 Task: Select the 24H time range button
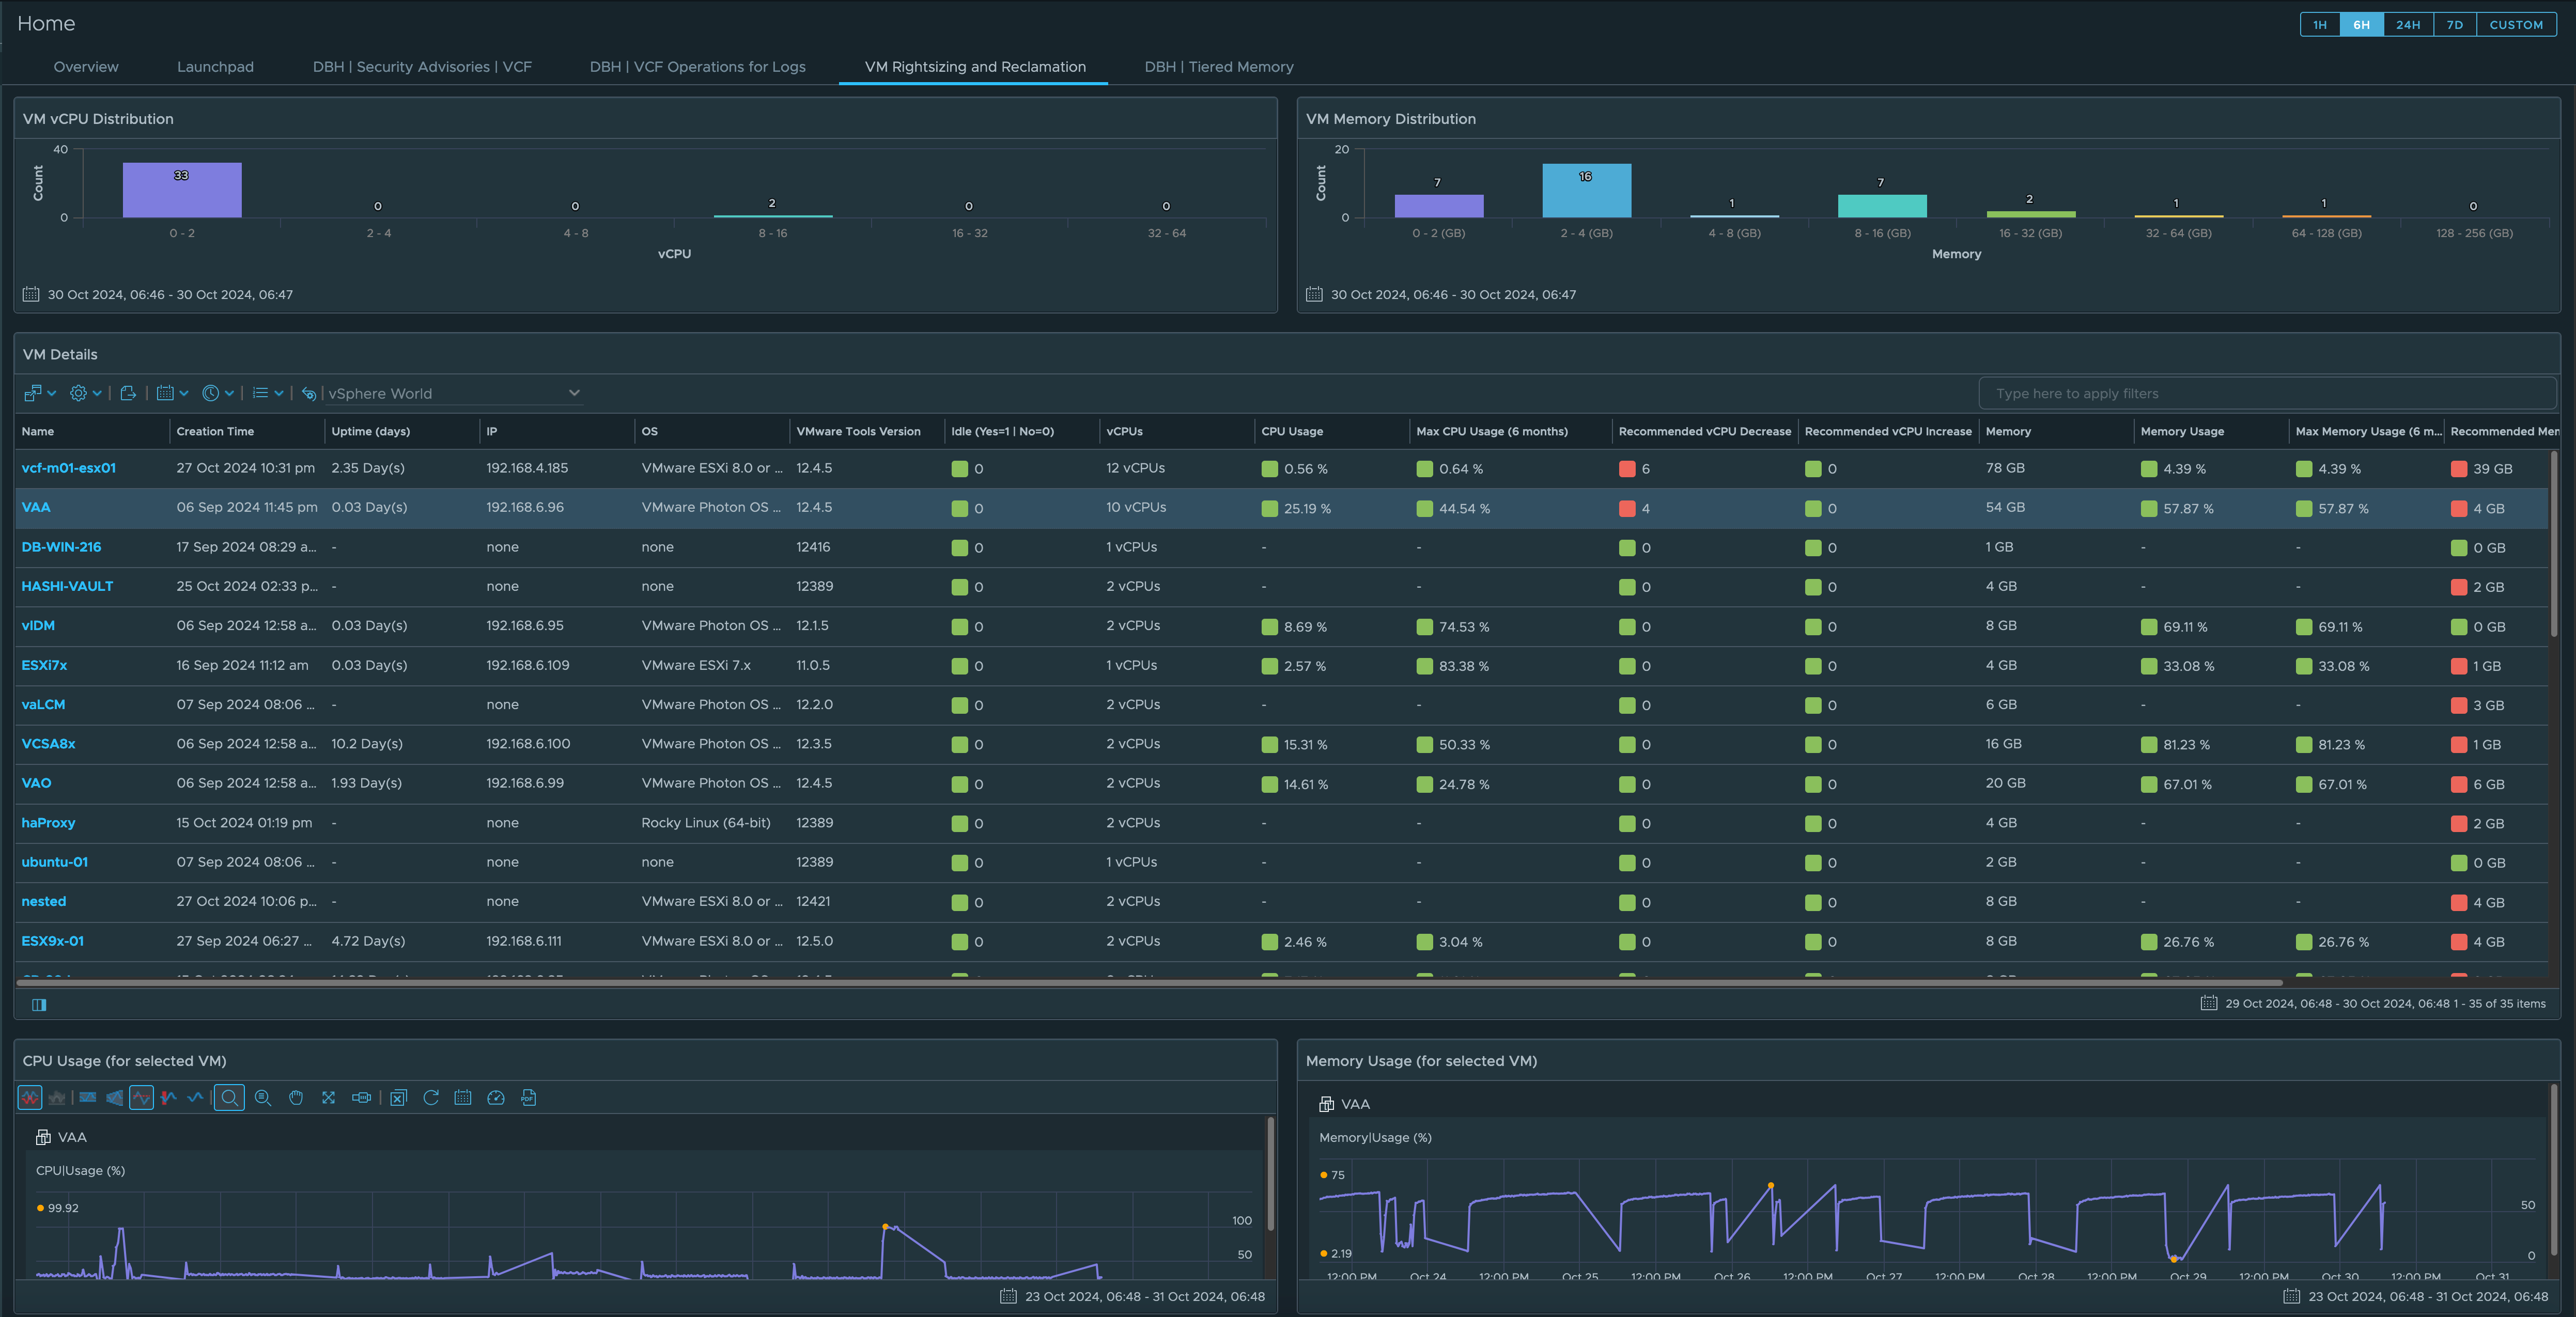click(x=2407, y=25)
